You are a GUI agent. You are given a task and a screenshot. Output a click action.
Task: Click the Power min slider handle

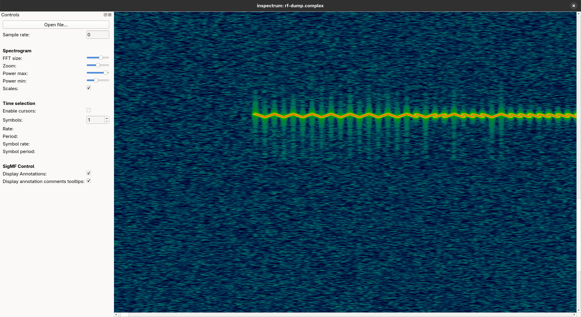click(96, 80)
